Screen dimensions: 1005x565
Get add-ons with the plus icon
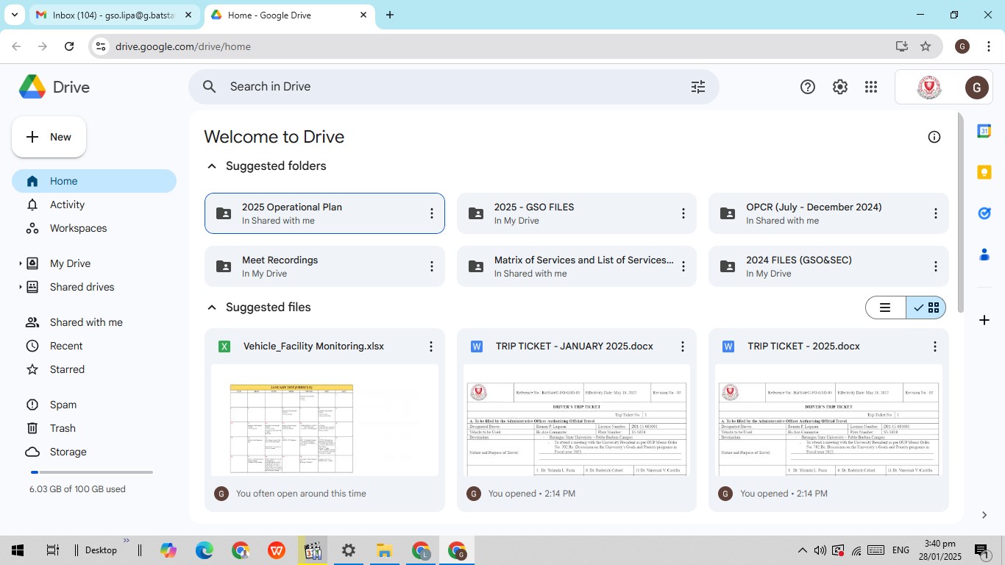coord(984,320)
